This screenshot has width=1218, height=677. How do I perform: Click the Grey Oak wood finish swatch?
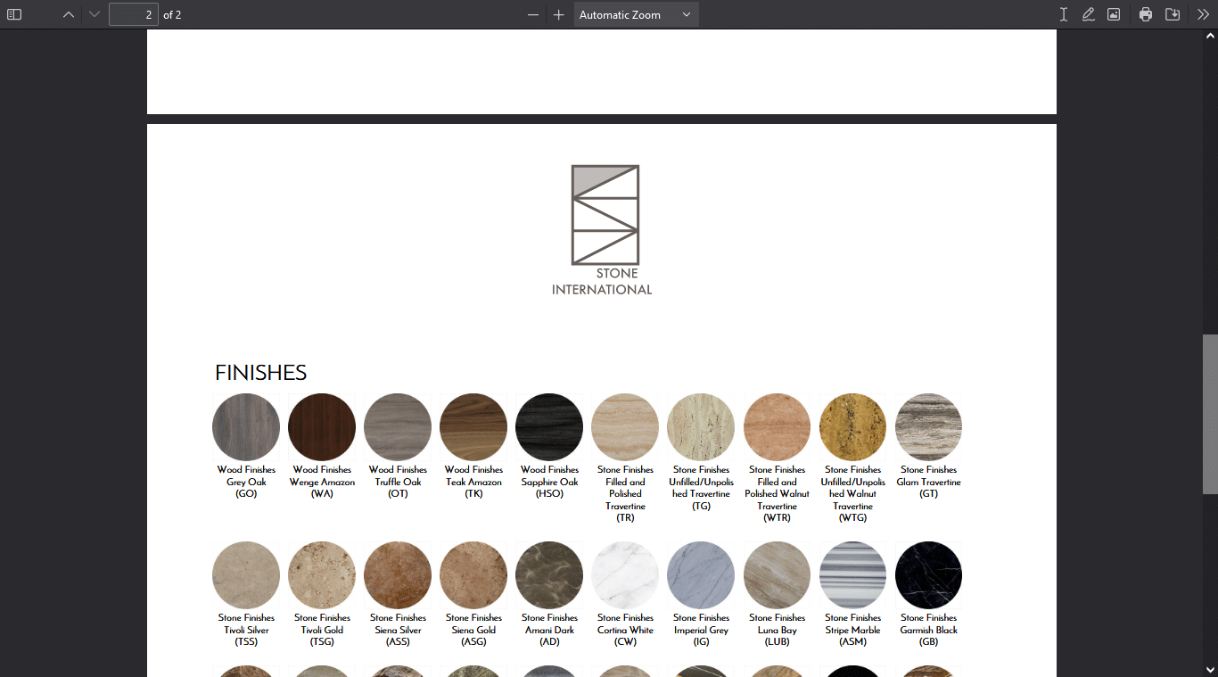pyautogui.click(x=246, y=427)
